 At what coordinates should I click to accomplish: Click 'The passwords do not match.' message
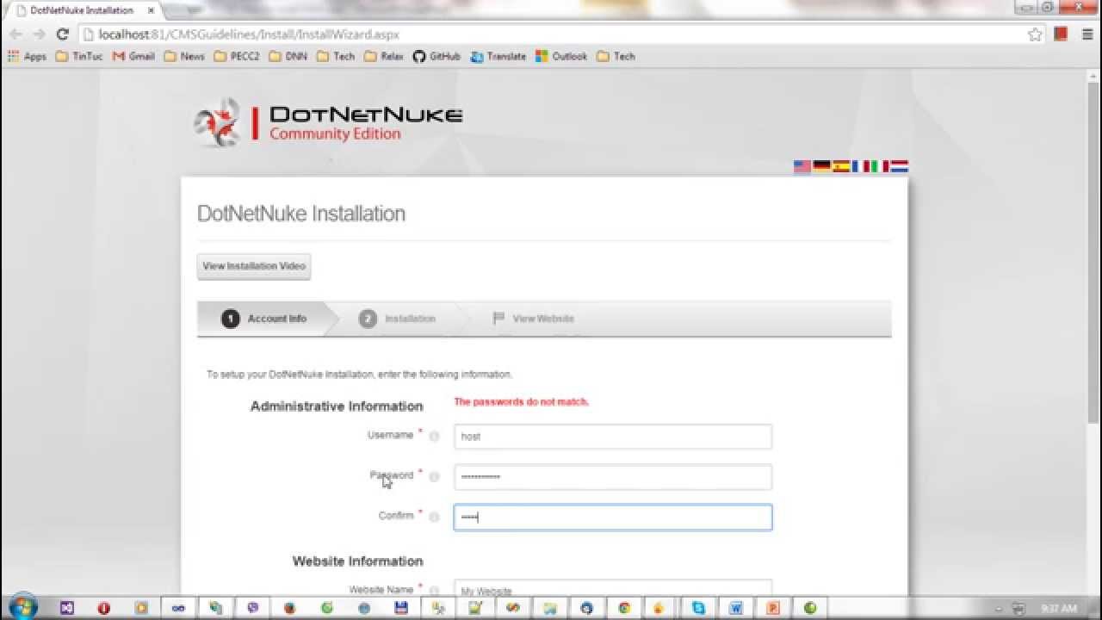tap(522, 402)
